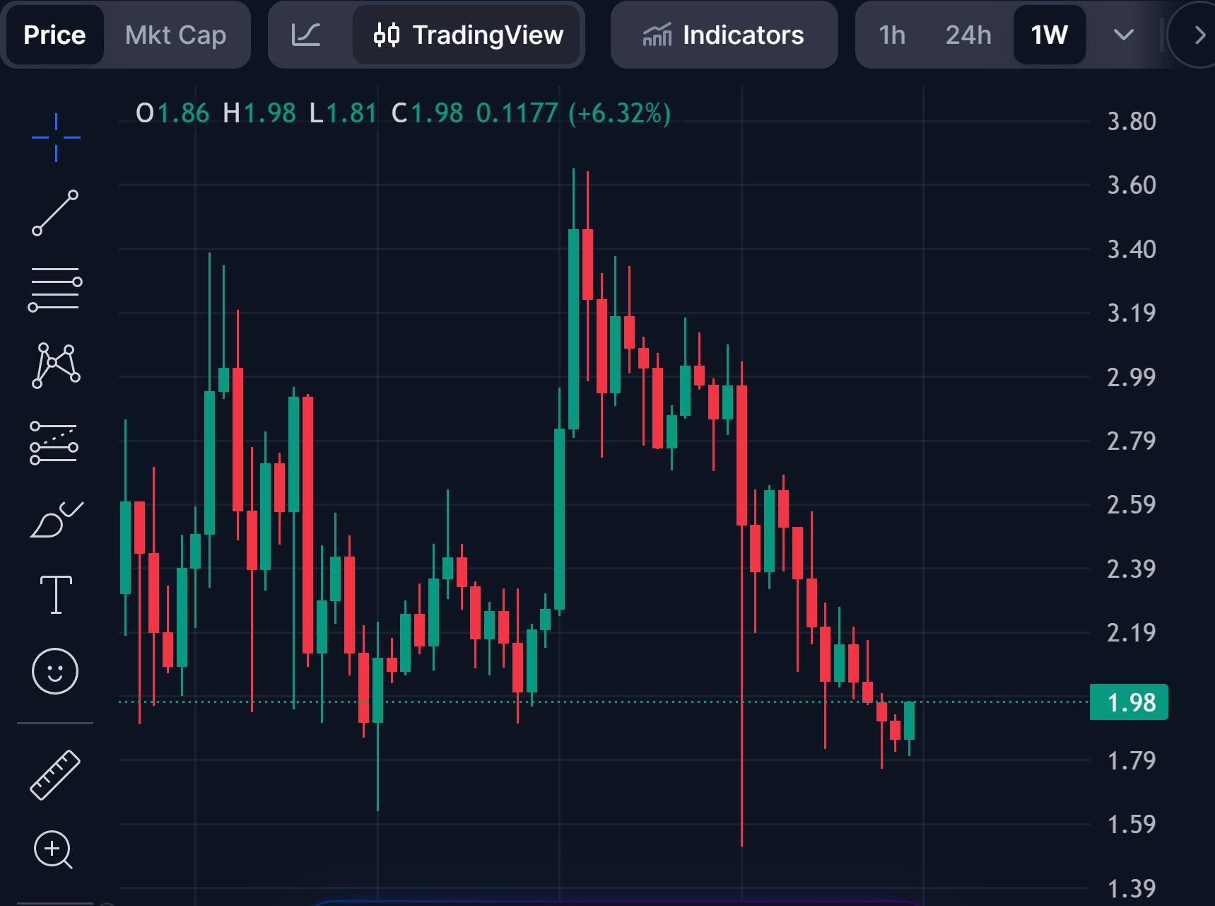The image size is (1215, 906).
Task: Select the brush drawing tool
Action: (57, 520)
